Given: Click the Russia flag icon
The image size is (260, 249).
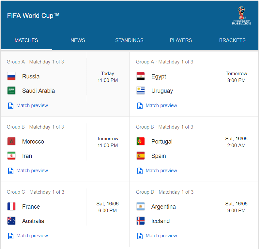Looking at the screenshot, I should [11, 76].
